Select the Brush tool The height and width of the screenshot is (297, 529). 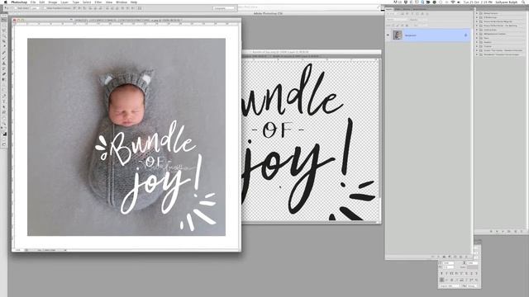pyautogui.click(x=4, y=58)
